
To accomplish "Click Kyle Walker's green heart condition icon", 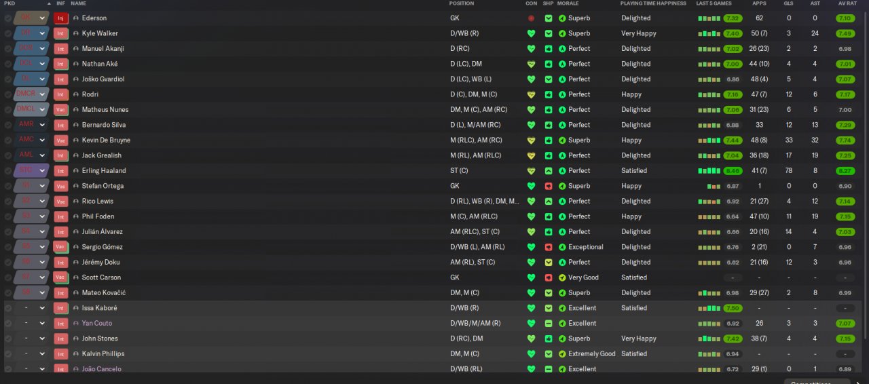I will click(531, 33).
